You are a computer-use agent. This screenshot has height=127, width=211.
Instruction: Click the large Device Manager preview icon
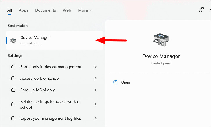(161, 40)
